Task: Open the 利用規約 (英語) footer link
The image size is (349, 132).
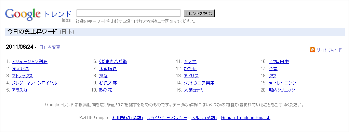Action: [x=127, y=118]
